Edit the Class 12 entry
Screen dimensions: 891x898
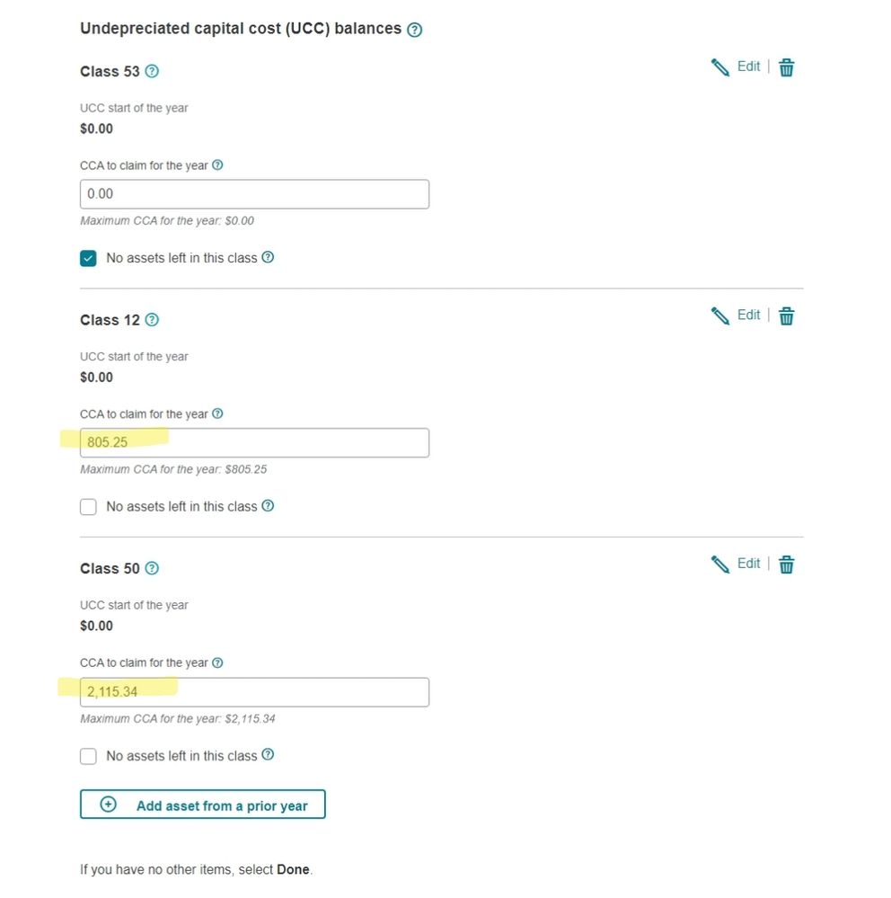pyautogui.click(x=737, y=316)
